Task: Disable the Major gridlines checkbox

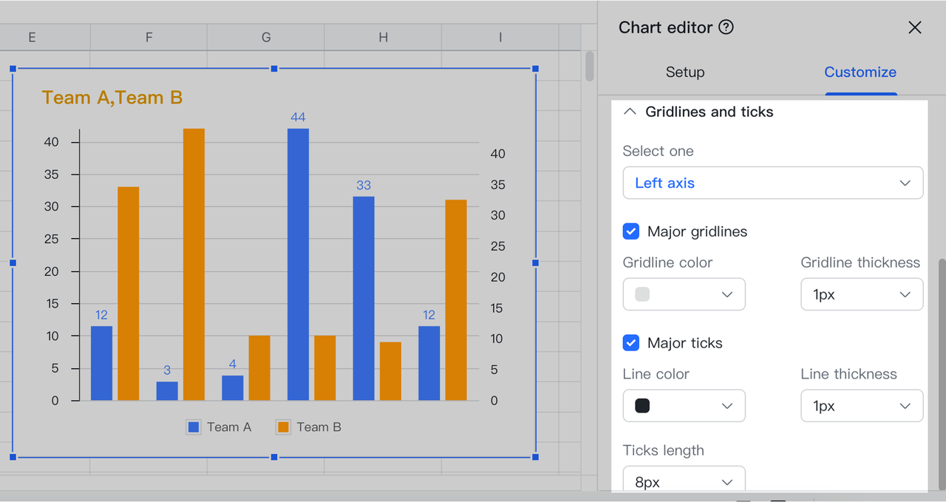Action: 630,231
